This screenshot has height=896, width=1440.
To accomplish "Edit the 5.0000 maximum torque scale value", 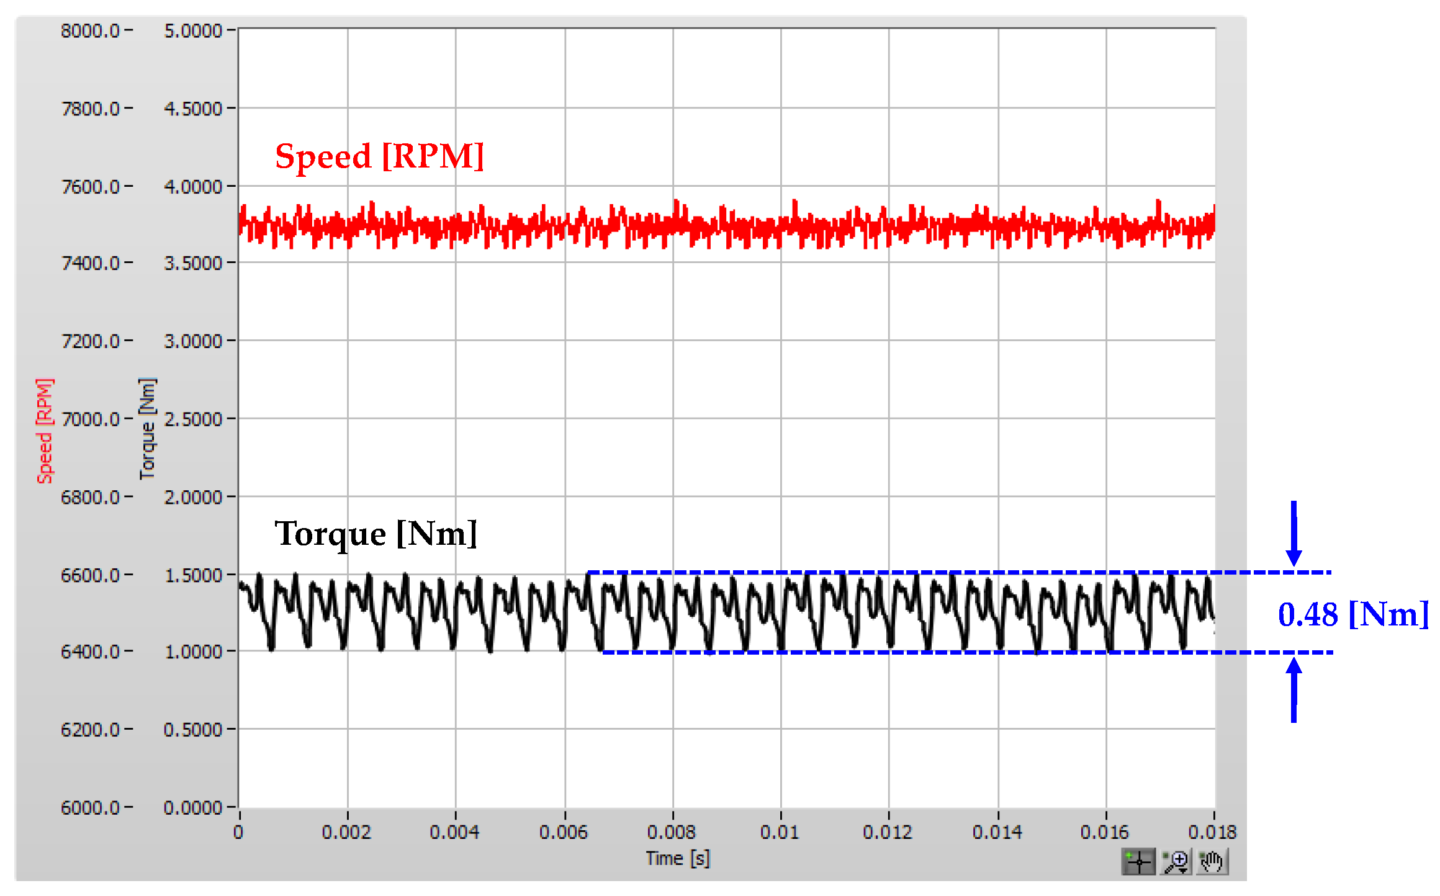I will (192, 30).
